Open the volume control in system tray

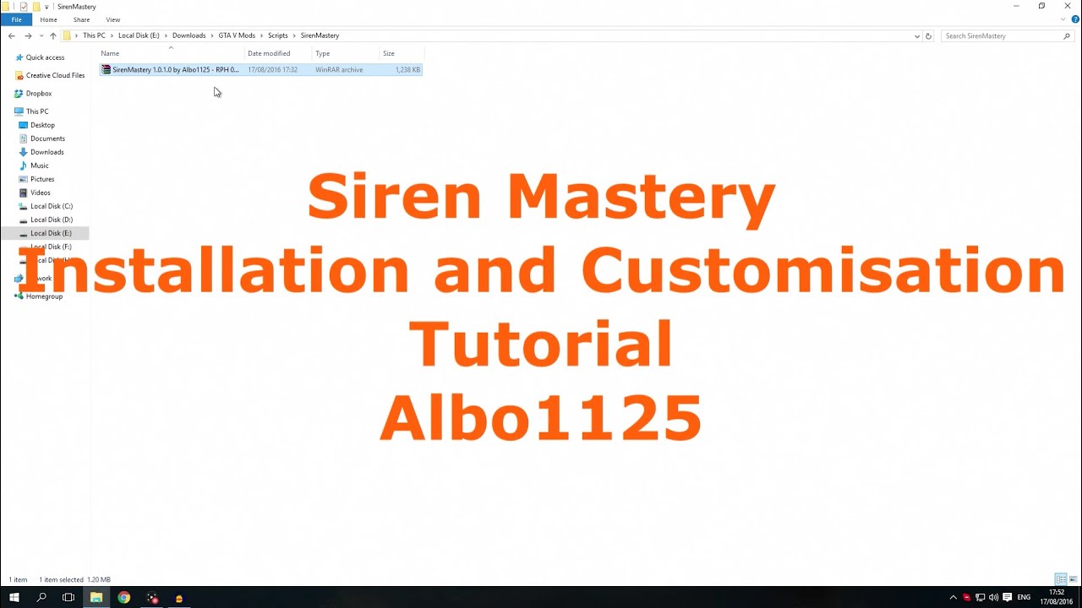[x=993, y=597]
